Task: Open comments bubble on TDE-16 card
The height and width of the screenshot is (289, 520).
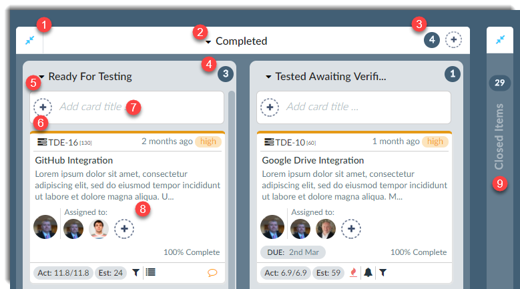Action: pyautogui.click(x=212, y=273)
